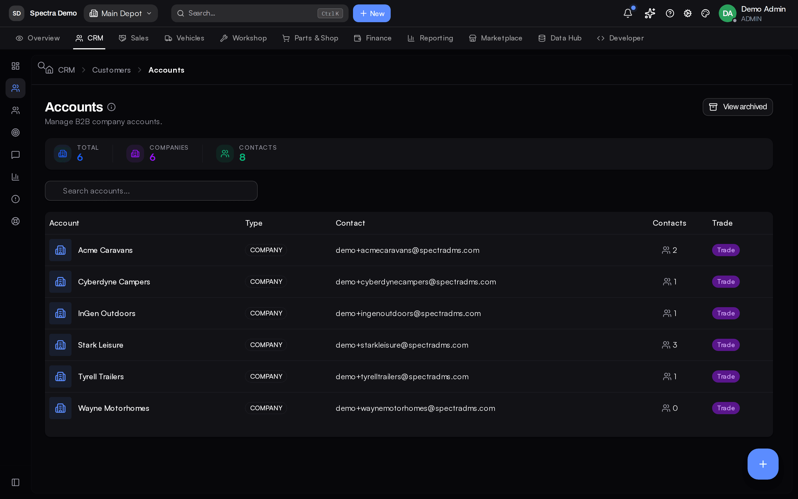Switch to the Finance tab
Screen dimensions: 798x499
pyautogui.click(x=373, y=38)
